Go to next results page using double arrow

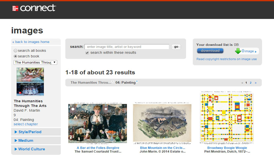coord(256,83)
